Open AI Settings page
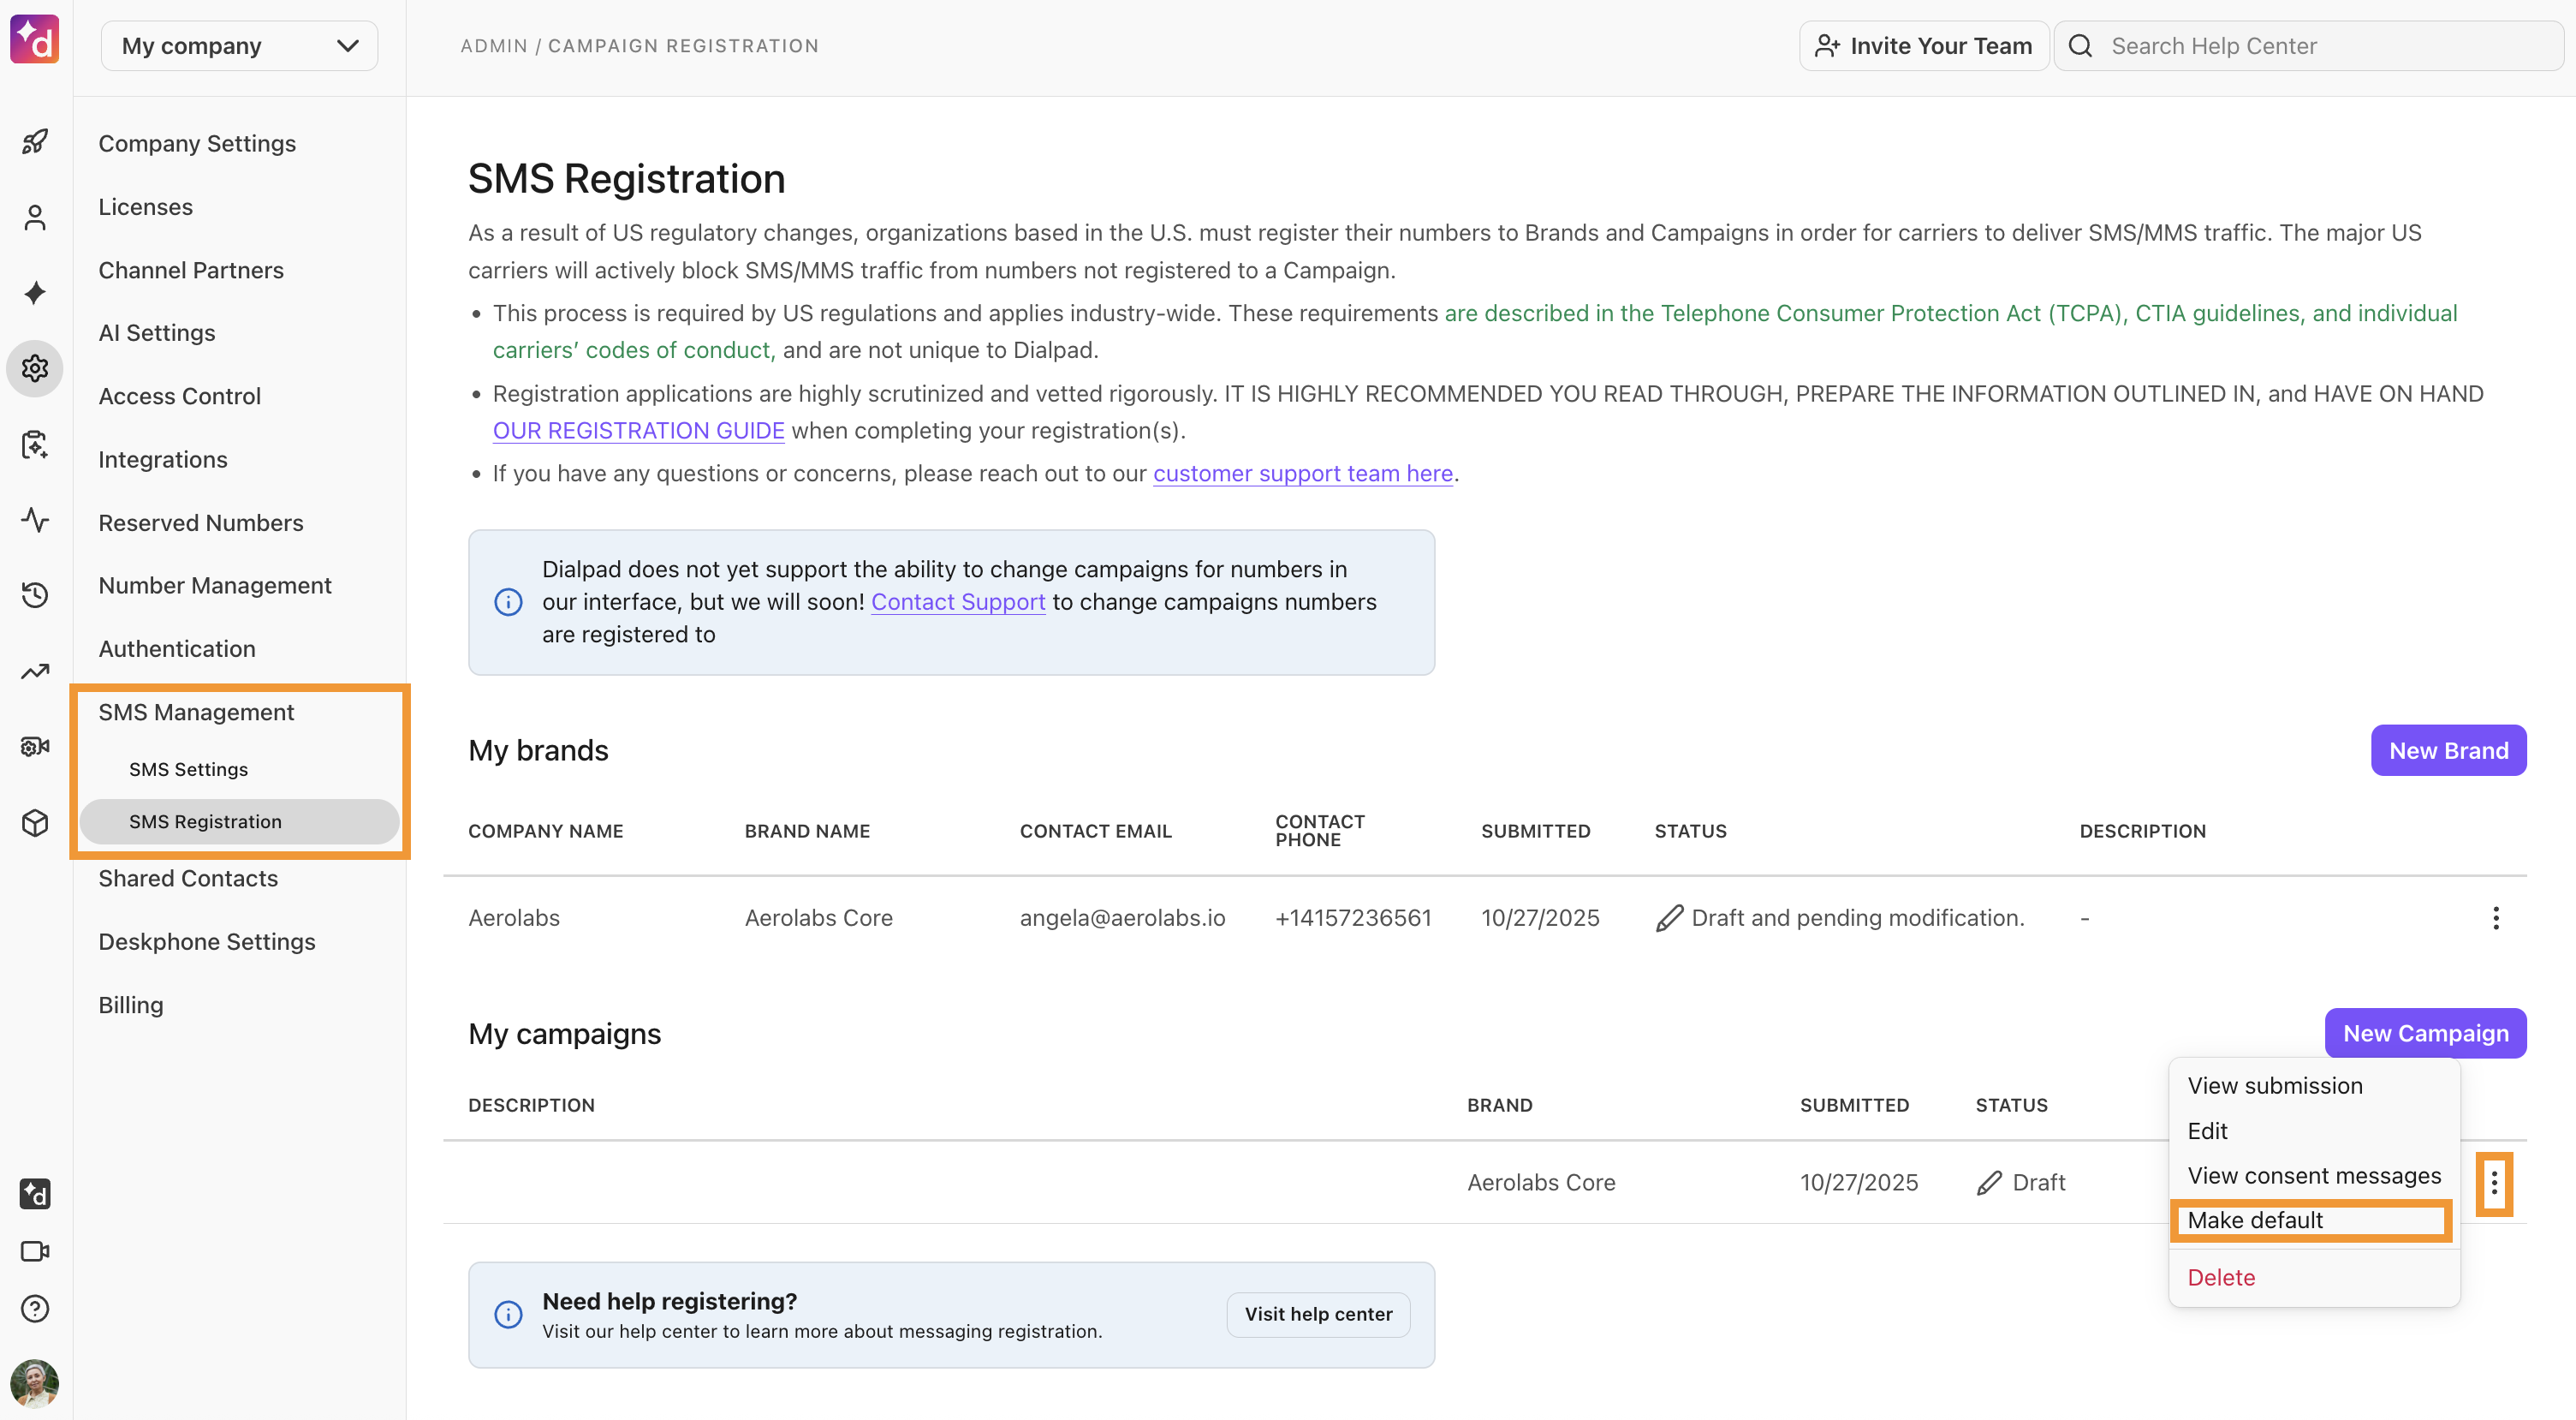The image size is (2576, 1420). tap(157, 332)
